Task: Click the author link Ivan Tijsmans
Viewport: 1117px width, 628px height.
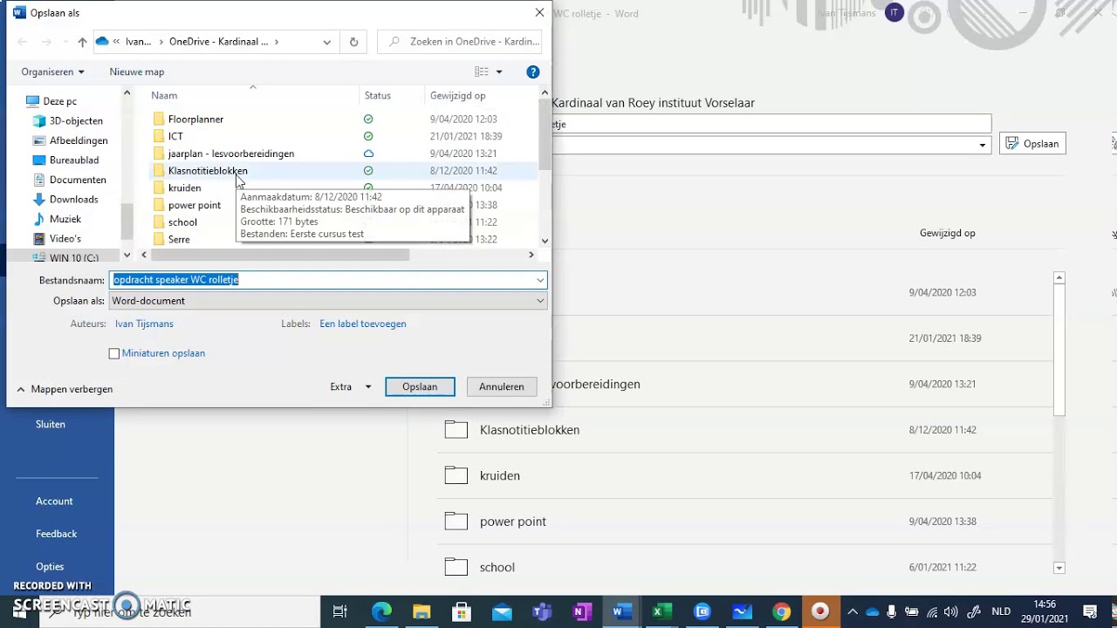Action: click(144, 324)
